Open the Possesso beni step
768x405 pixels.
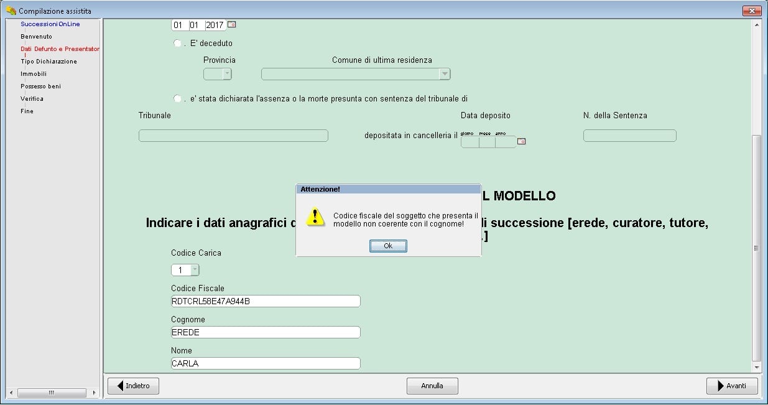(x=40, y=86)
